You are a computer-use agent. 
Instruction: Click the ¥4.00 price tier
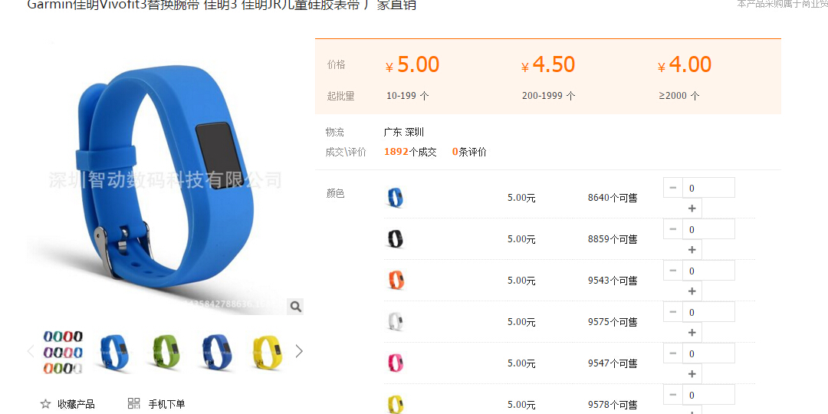coord(685,65)
